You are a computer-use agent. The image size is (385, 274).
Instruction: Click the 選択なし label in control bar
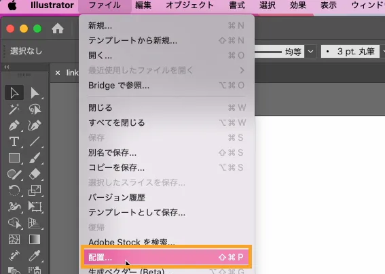pos(26,51)
